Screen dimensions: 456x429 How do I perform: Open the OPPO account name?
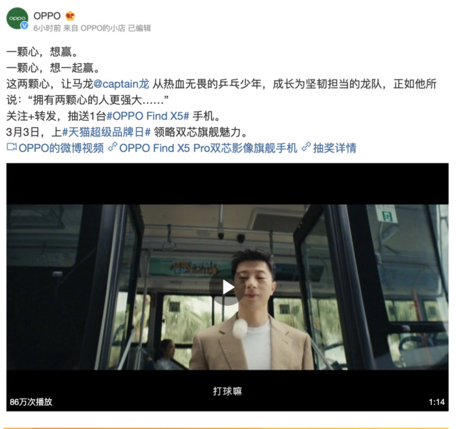click(47, 16)
